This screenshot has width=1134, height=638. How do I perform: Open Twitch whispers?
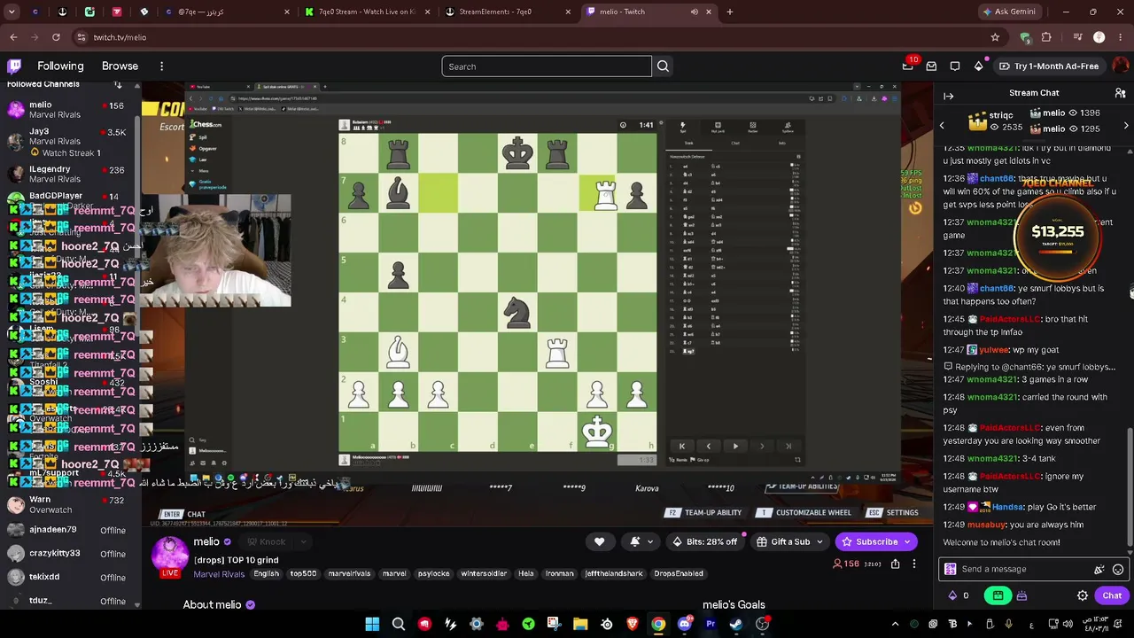tap(931, 66)
